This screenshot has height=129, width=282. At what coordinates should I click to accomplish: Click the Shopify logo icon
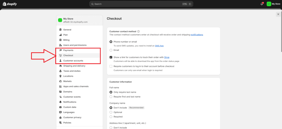4,4
